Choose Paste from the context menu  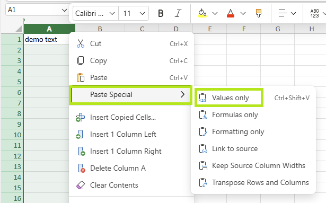(x=131, y=77)
